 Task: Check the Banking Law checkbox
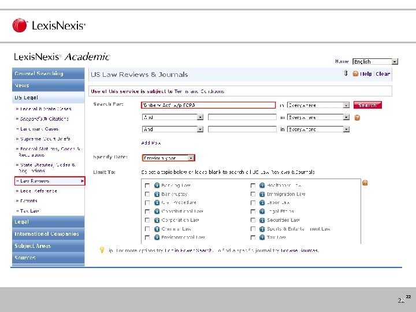tap(147, 185)
